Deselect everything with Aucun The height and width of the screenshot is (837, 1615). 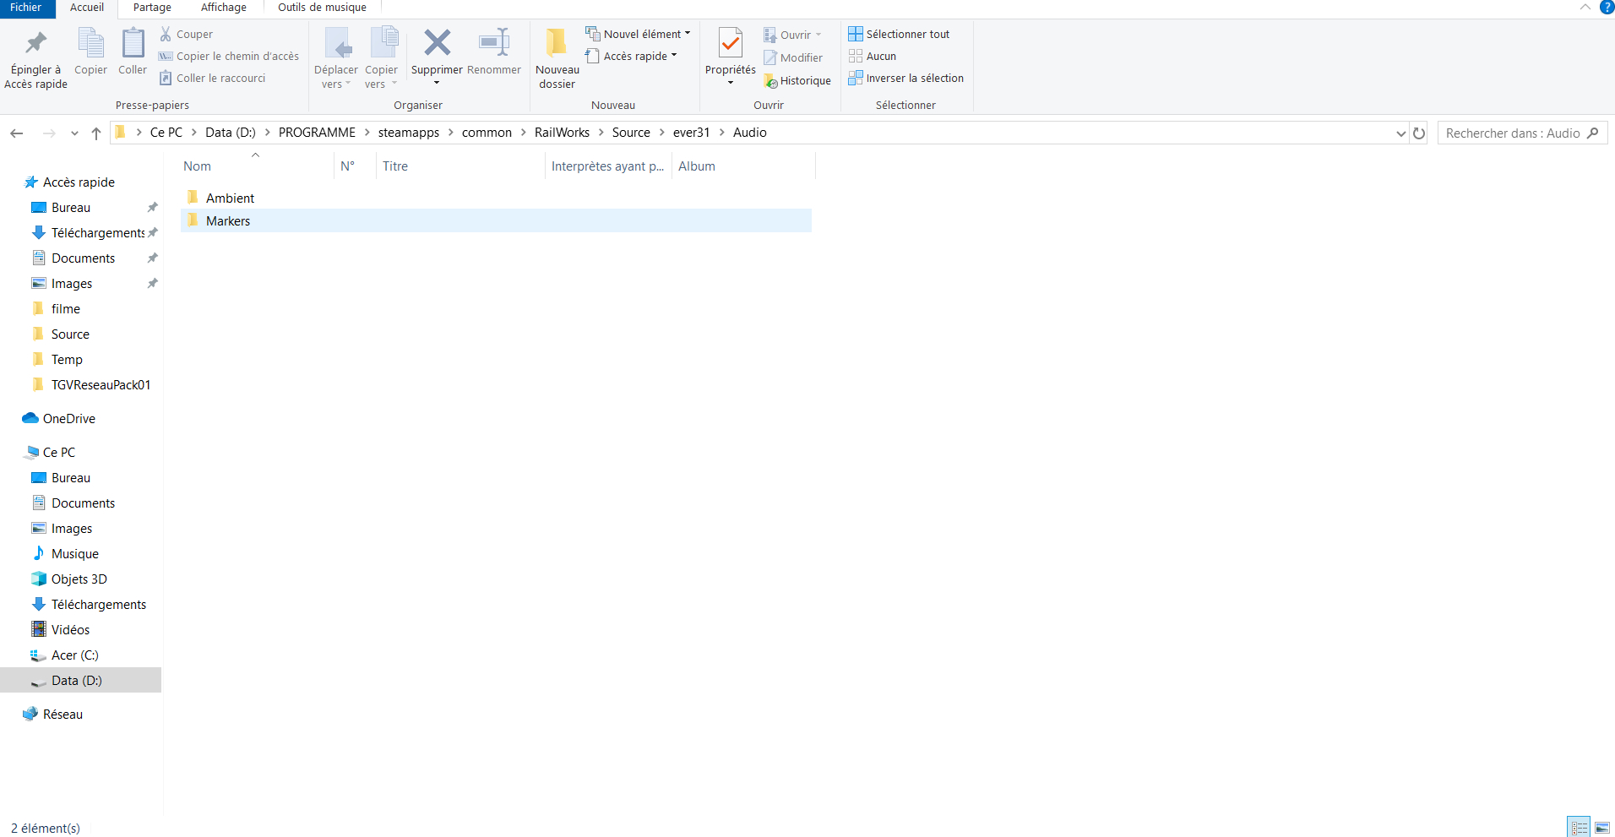873,57
